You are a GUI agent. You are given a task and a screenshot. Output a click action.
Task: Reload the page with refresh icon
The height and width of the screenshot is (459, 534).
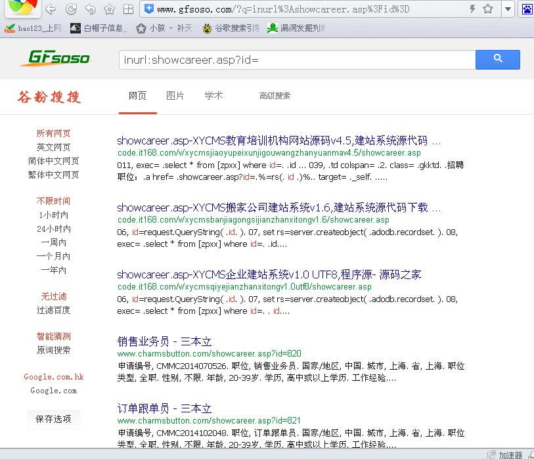tap(71, 9)
